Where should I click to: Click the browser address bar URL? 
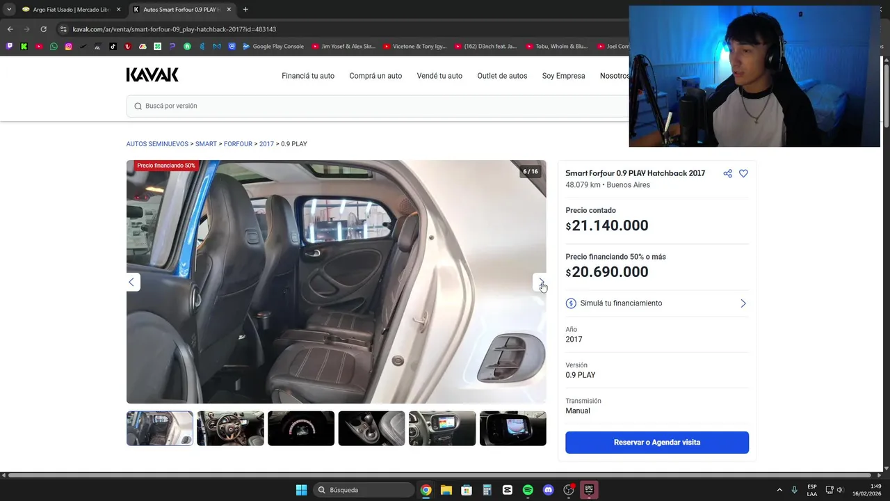pos(175,29)
